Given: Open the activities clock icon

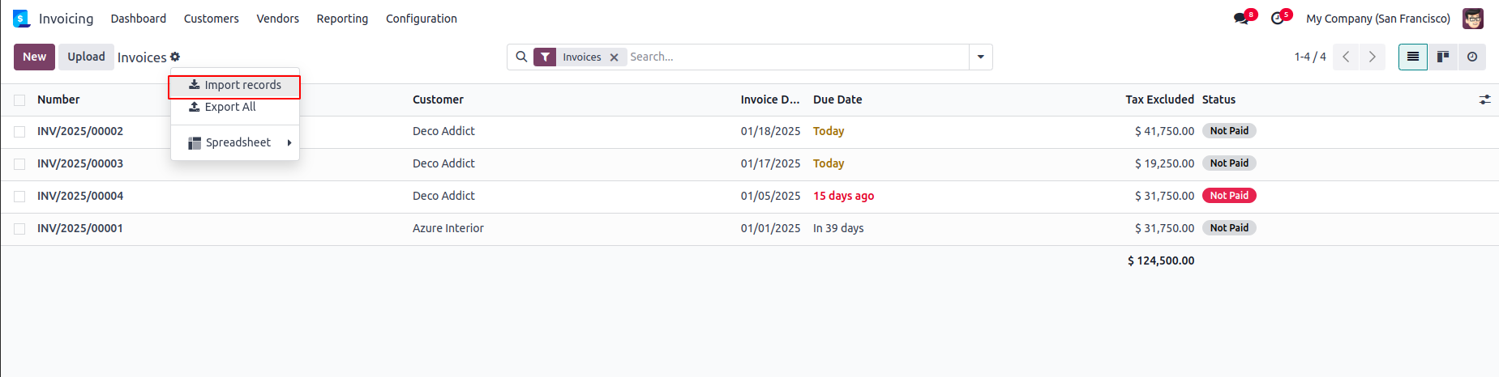Looking at the screenshot, I should (1277, 19).
